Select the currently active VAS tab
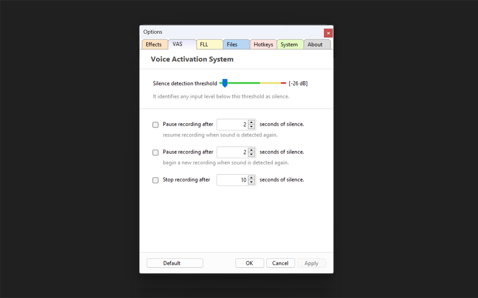The image size is (478, 298). click(x=182, y=44)
